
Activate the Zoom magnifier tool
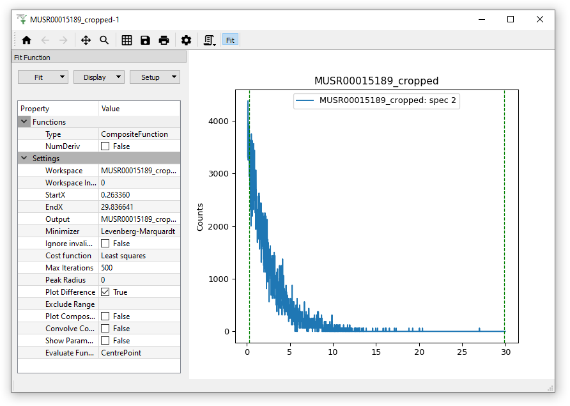[x=104, y=40]
